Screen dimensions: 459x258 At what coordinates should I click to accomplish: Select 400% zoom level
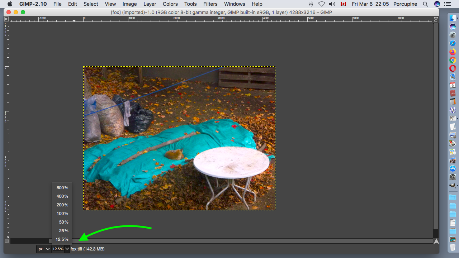pyautogui.click(x=62, y=196)
